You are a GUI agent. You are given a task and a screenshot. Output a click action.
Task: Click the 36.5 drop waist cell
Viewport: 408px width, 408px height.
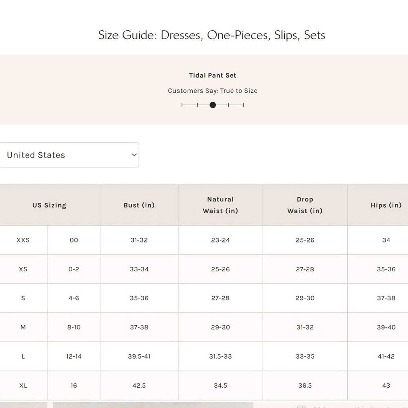click(305, 386)
